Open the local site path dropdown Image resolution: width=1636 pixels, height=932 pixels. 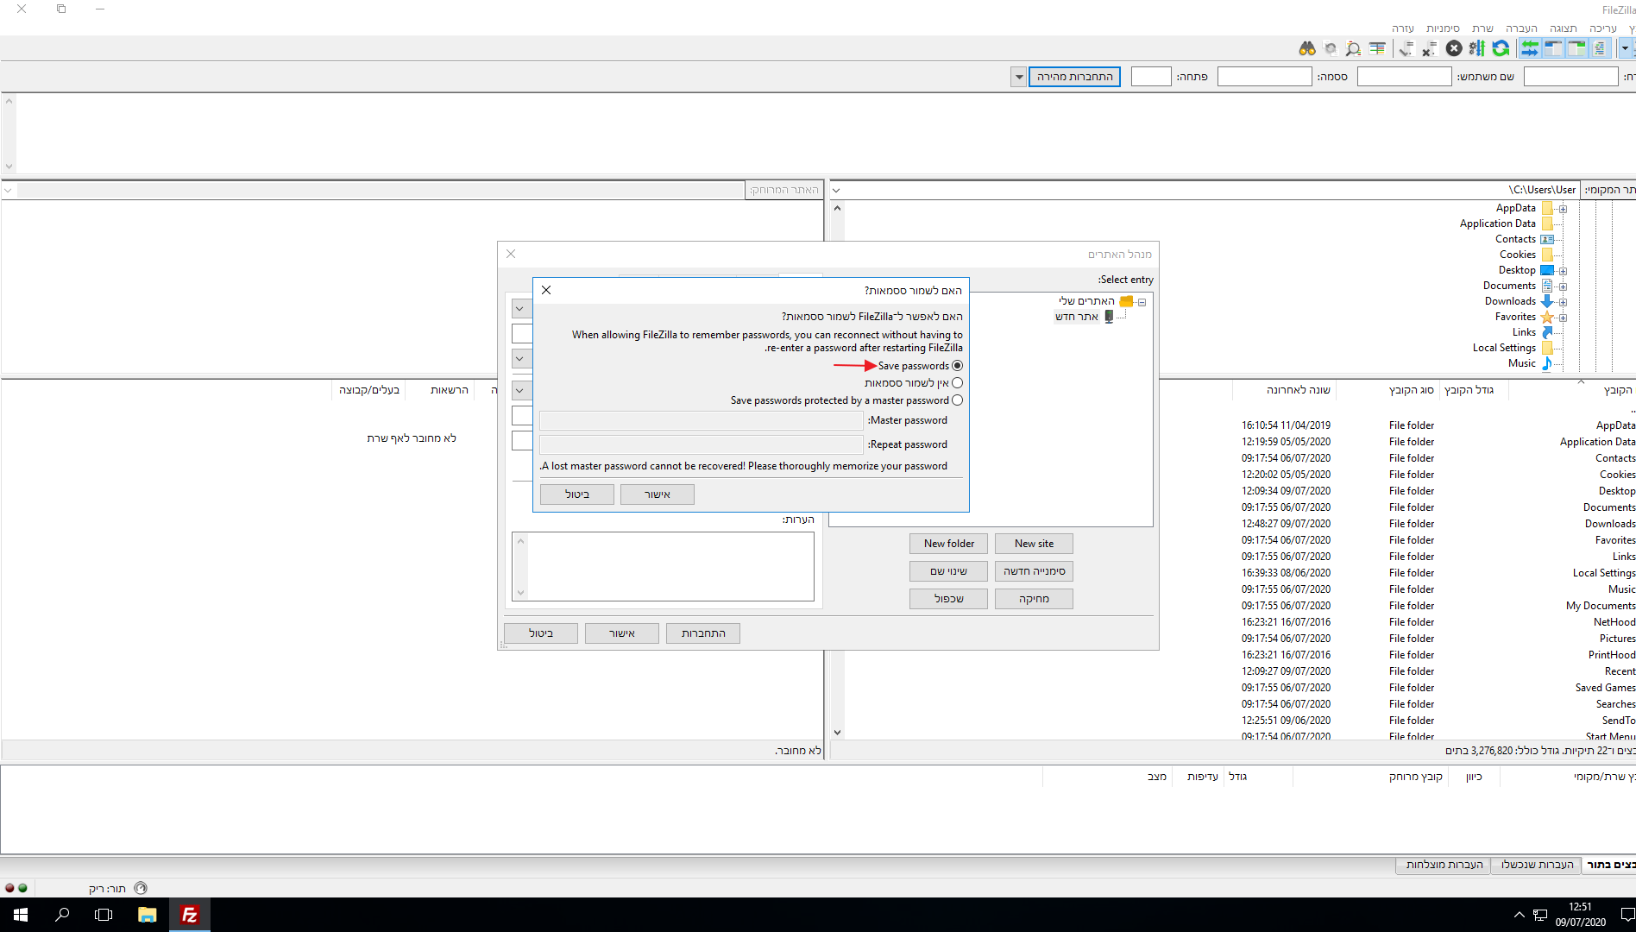[x=836, y=190]
